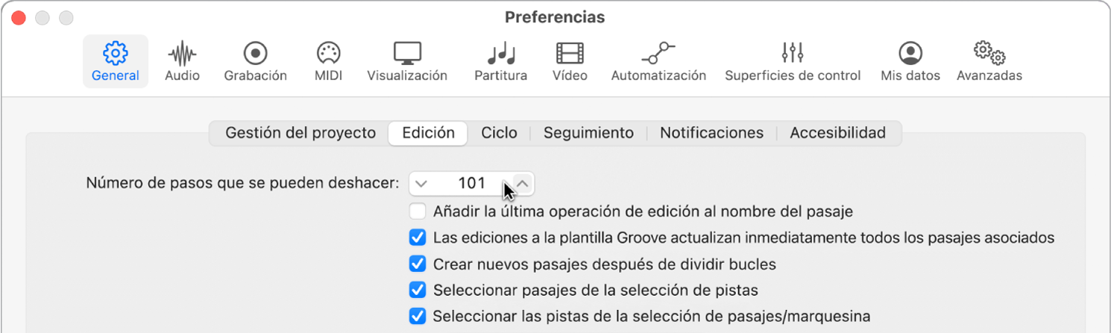The height and width of the screenshot is (333, 1111).
Task: Switch to the Gestión del proyecto tab
Action: click(x=300, y=133)
